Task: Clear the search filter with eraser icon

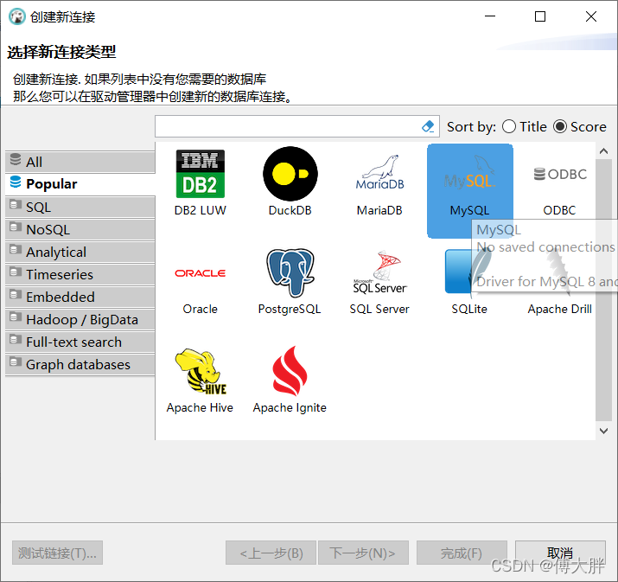Action: (428, 126)
